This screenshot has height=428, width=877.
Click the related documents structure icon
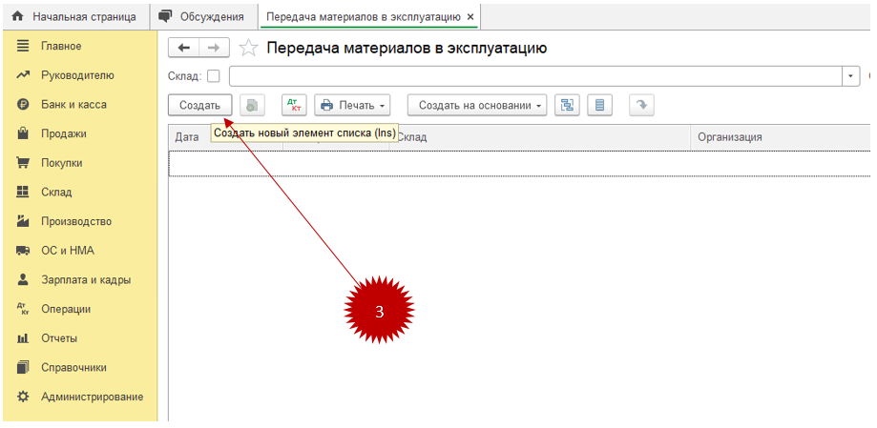pyautogui.click(x=567, y=105)
